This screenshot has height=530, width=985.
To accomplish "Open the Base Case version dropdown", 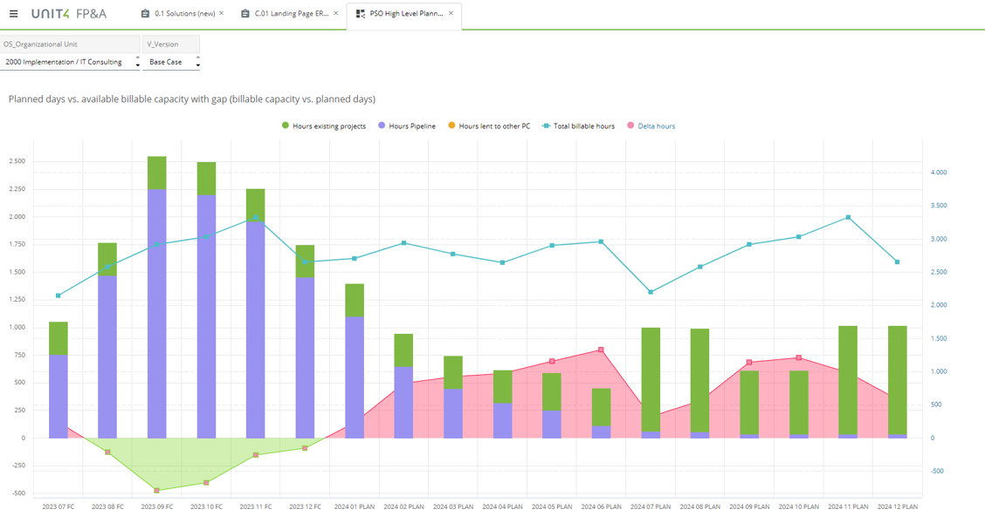I will point(171,62).
